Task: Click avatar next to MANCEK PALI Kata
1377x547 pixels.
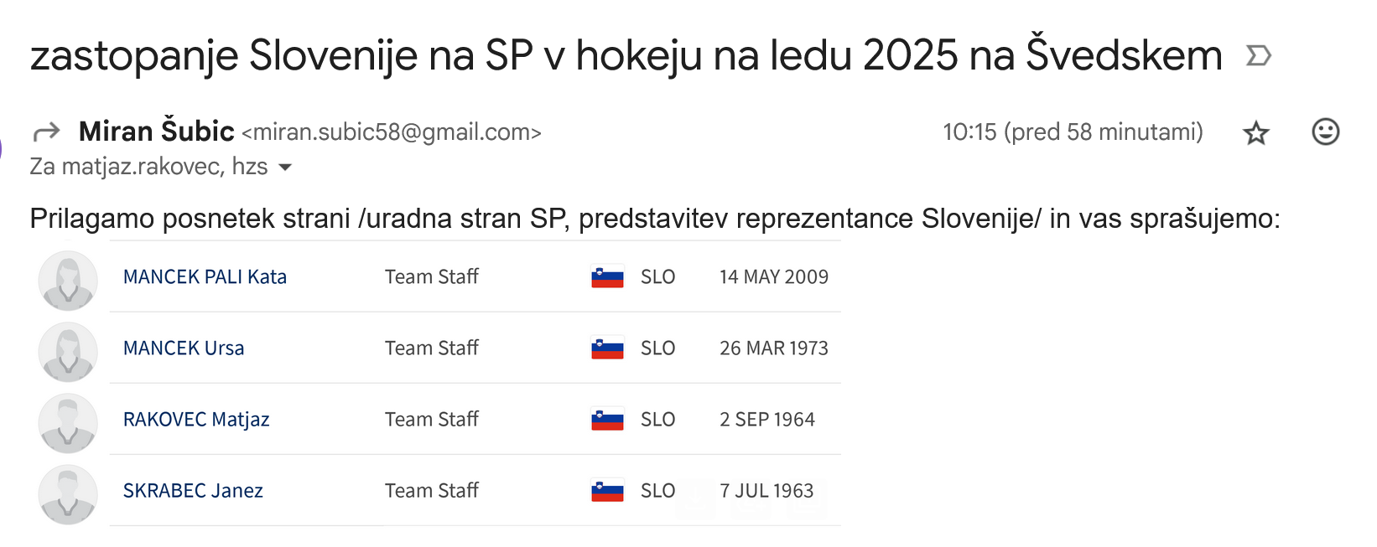Action: (68, 281)
